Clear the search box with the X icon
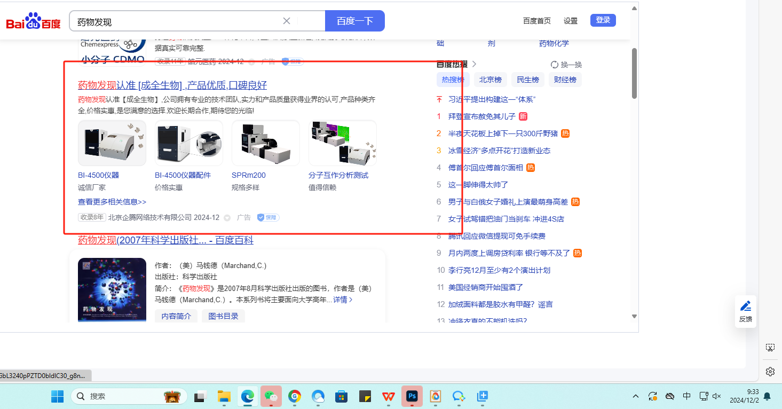782x409 pixels. (287, 21)
